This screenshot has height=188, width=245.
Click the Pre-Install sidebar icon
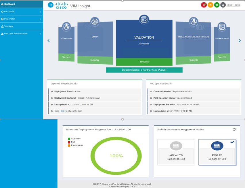(x=2, y=12)
